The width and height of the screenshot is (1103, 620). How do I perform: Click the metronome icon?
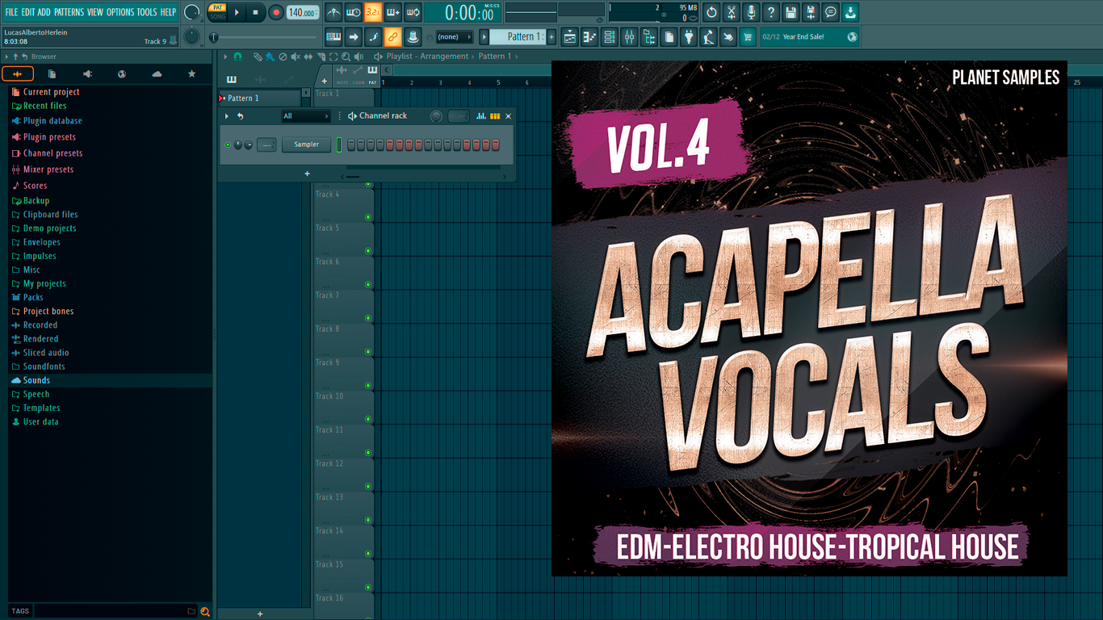tap(333, 12)
